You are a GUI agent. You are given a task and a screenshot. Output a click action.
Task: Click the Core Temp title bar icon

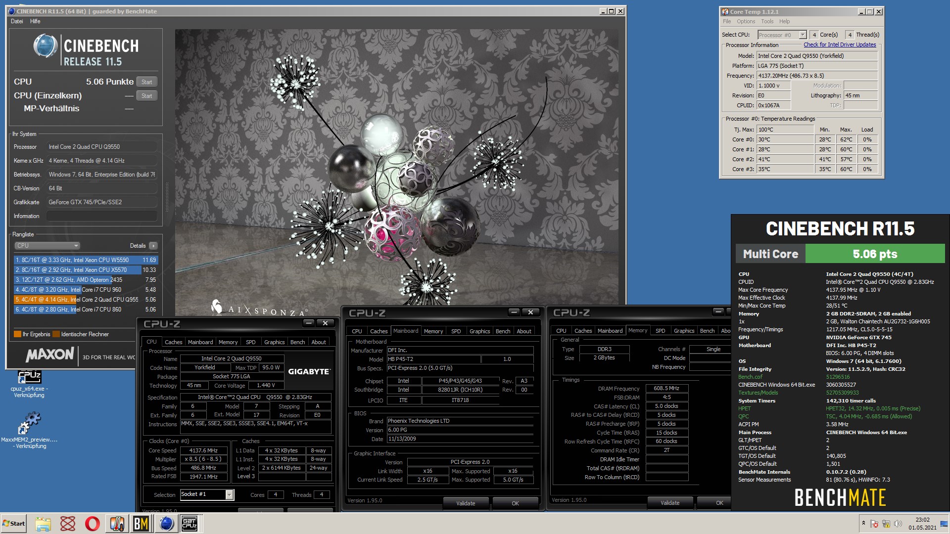[725, 11]
